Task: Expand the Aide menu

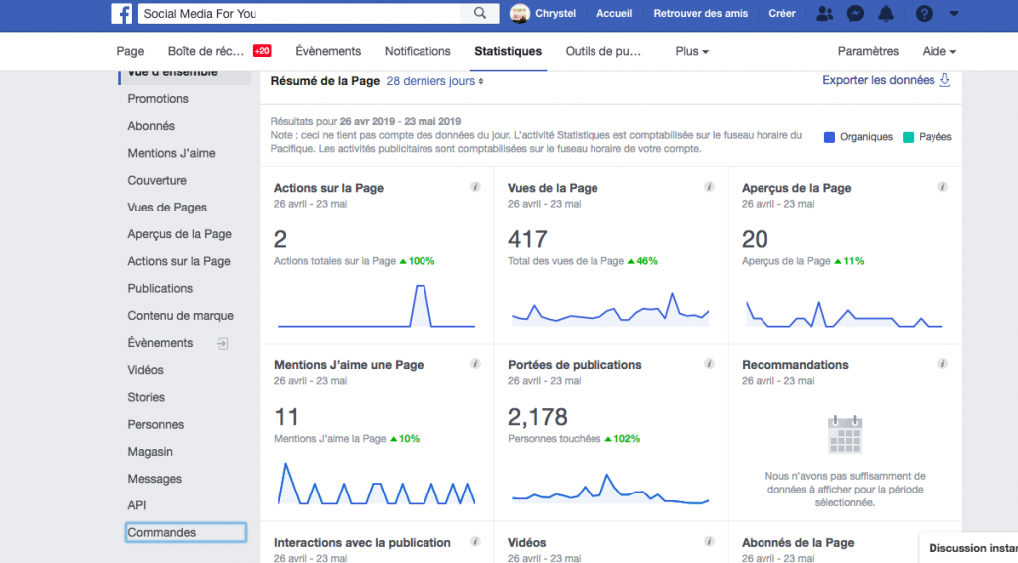Action: click(938, 51)
